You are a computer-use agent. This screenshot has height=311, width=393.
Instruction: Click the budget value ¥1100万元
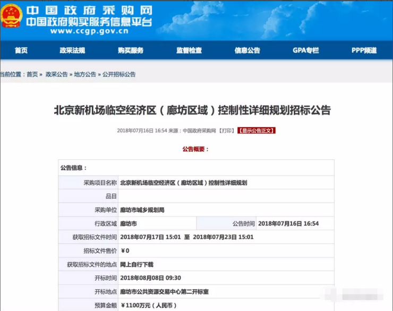click(x=149, y=306)
